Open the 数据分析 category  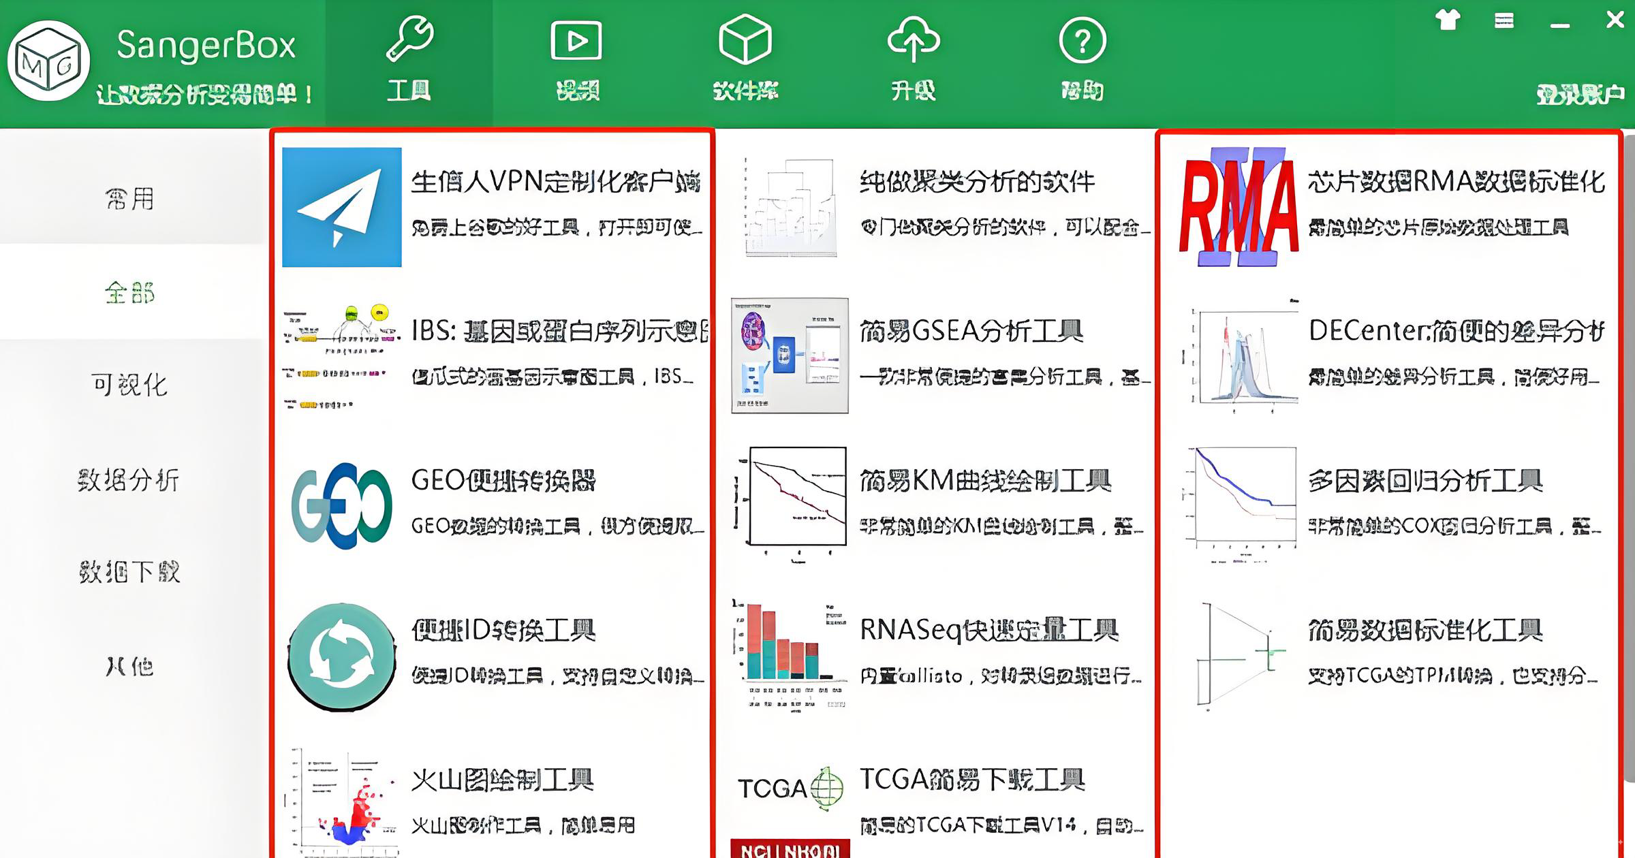(129, 480)
